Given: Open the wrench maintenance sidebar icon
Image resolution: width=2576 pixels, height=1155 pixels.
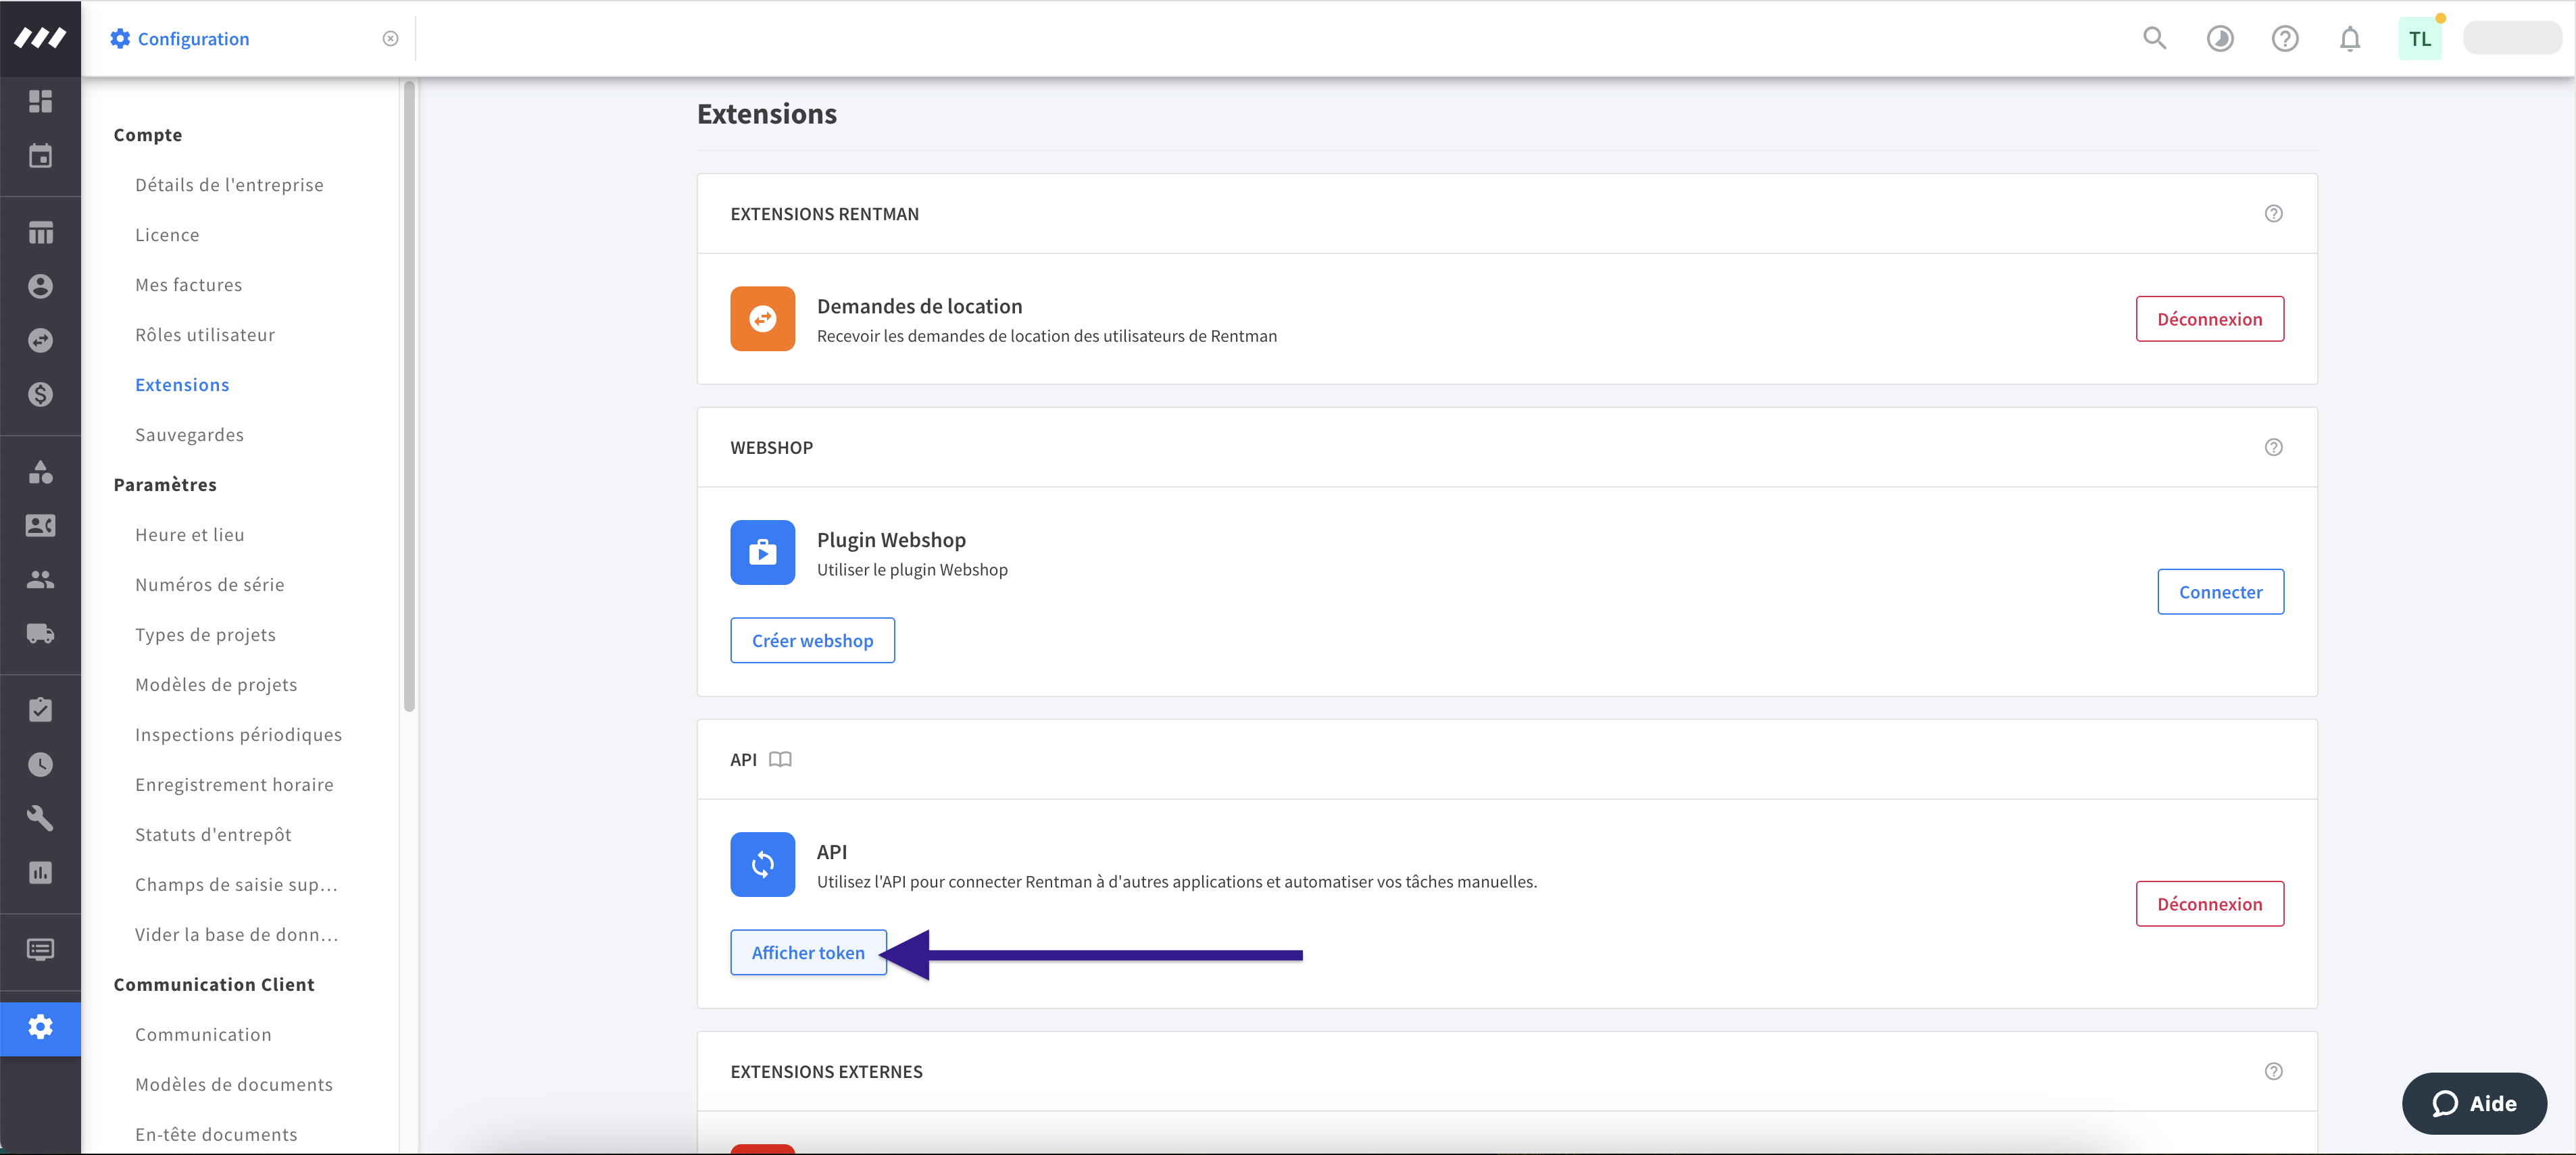Looking at the screenshot, I should pos(40,818).
